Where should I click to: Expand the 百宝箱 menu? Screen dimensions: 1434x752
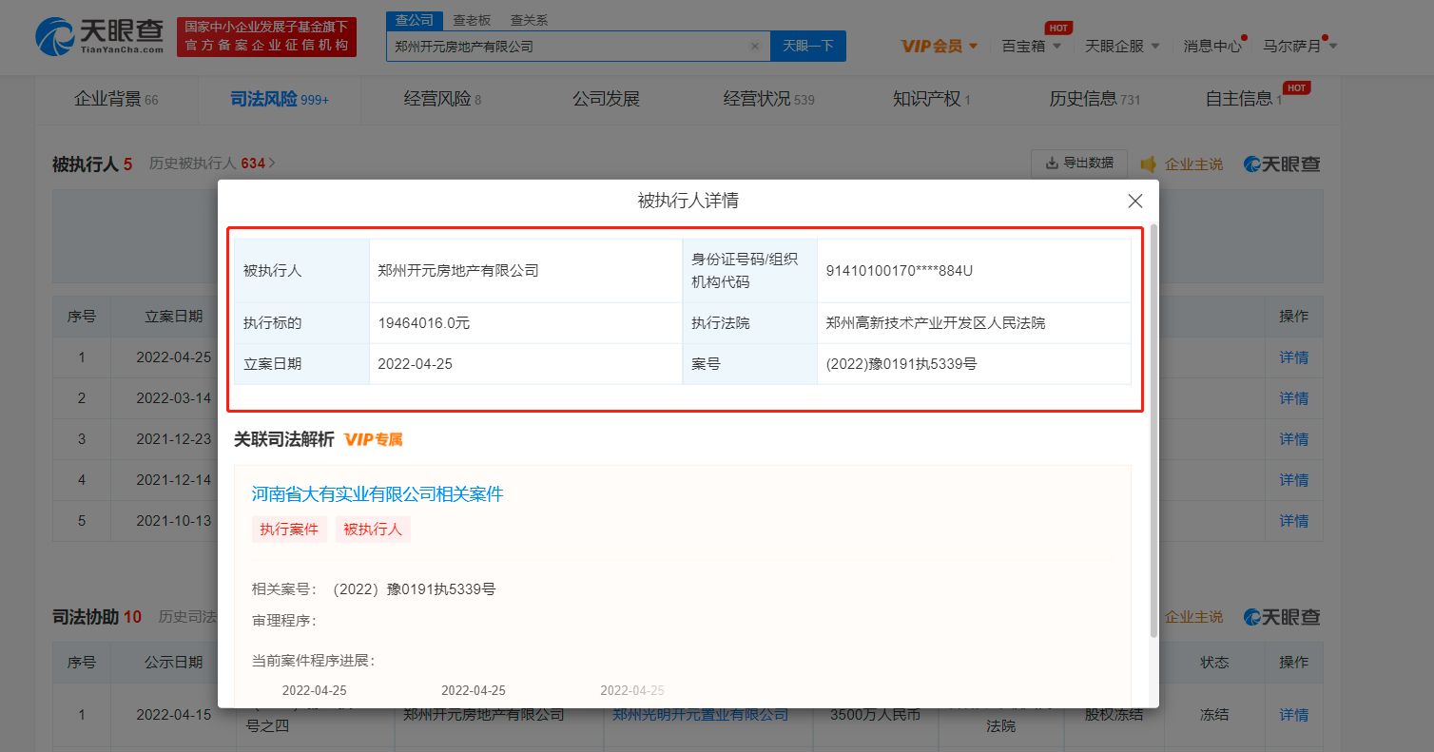click(1031, 46)
